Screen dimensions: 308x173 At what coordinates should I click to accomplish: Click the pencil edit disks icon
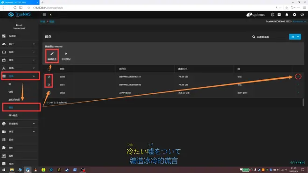pos(52,54)
